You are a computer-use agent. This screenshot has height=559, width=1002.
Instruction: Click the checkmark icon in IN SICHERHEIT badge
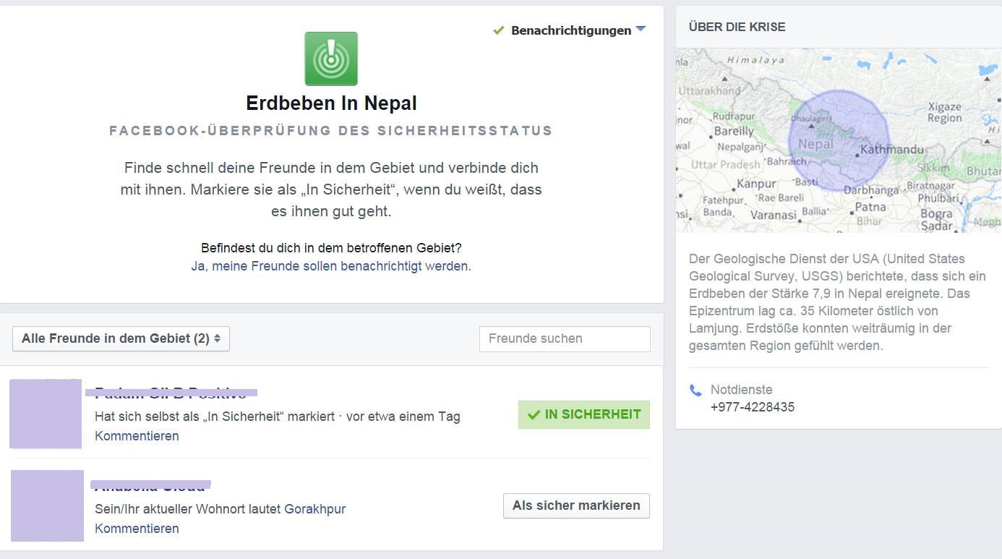(x=534, y=414)
